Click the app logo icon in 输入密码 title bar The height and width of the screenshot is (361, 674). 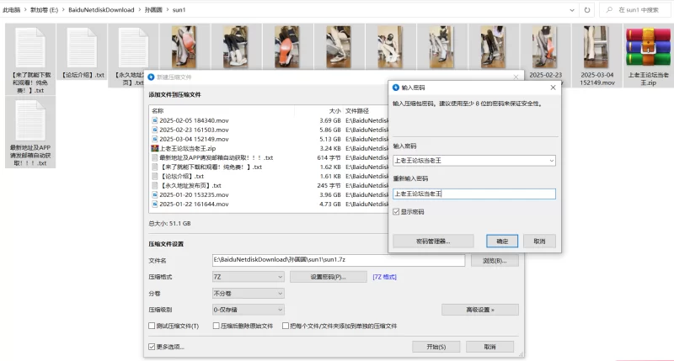(396, 88)
